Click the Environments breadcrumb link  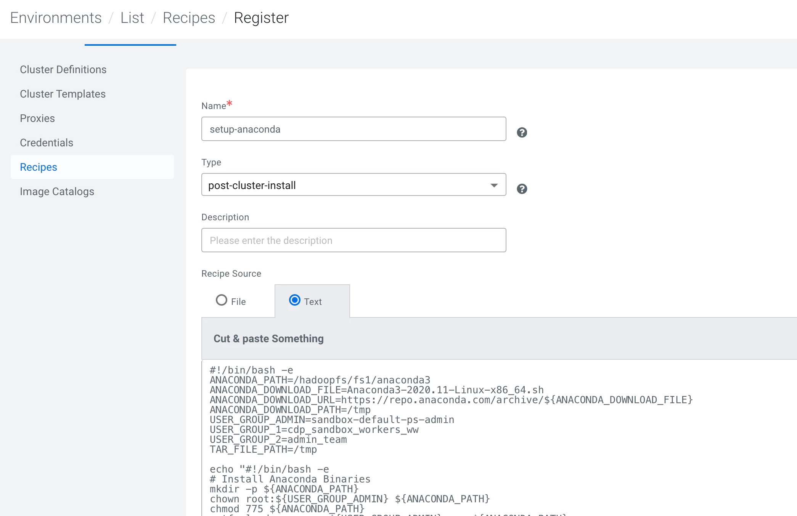pyautogui.click(x=56, y=18)
